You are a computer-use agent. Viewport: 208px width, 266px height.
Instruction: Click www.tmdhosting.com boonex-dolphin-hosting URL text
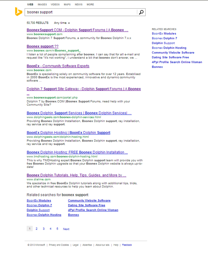pyautogui.click(x=62, y=156)
